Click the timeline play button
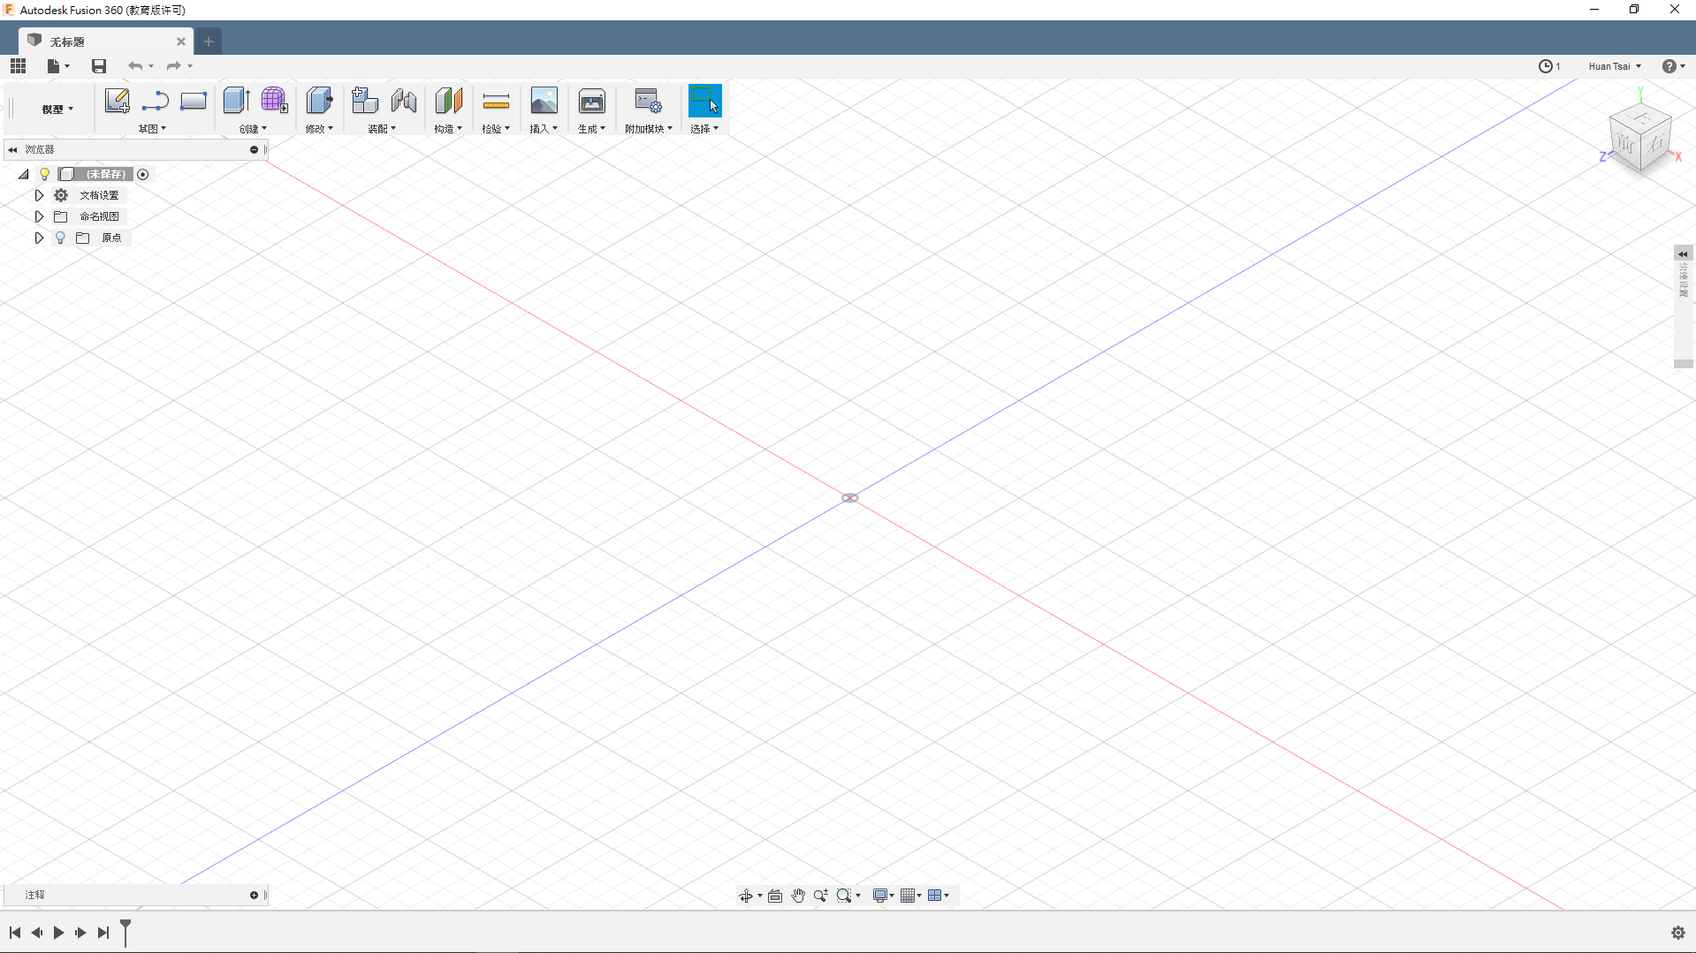 [x=58, y=933]
